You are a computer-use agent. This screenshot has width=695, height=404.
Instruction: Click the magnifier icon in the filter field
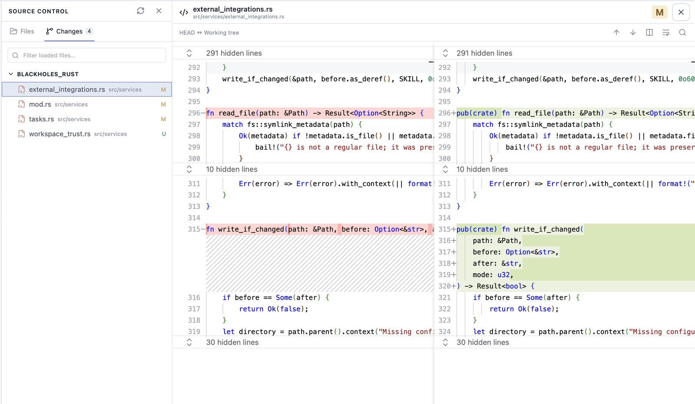click(x=16, y=55)
